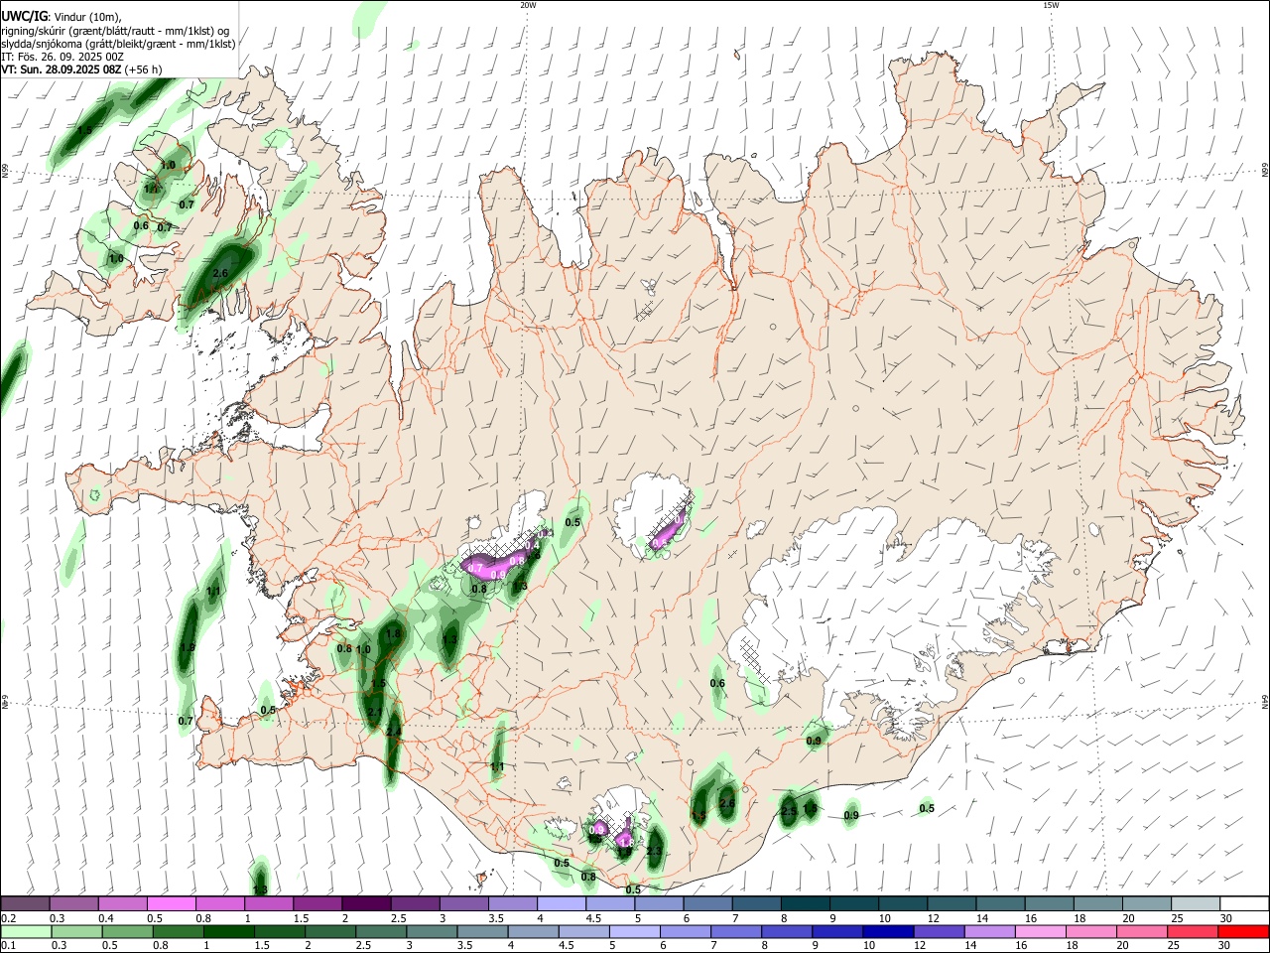The height and width of the screenshot is (953, 1270).
Task: Click the '66N' latitude label on right edge
Action: pos(1265,171)
